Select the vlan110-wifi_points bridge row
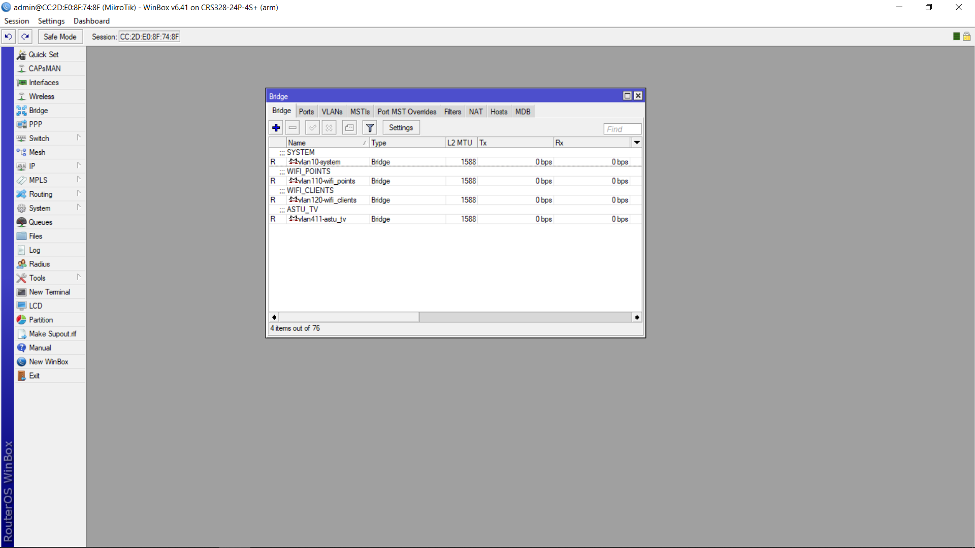 (455, 181)
